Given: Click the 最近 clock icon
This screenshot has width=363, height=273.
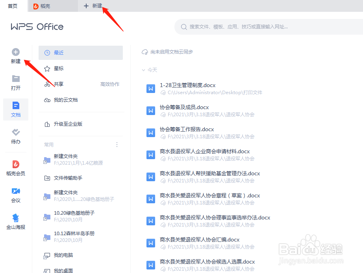Looking at the screenshot, I should pyautogui.click(x=47, y=53).
